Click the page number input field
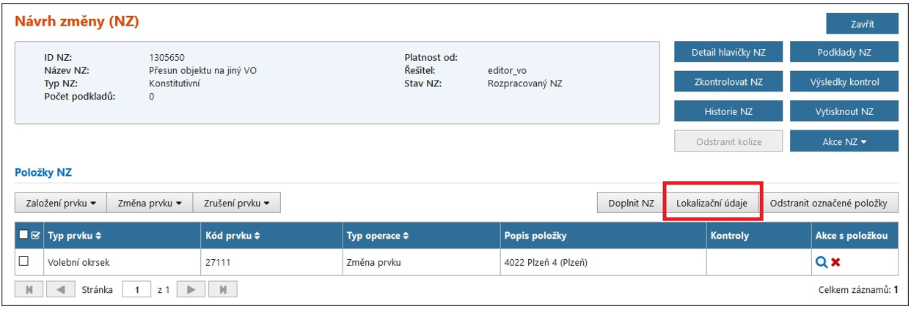The width and height of the screenshot is (911, 309). pyautogui.click(x=137, y=290)
